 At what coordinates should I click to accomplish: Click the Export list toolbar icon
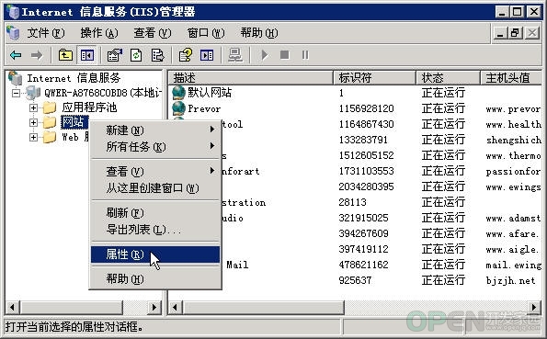(x=157, y=55)
